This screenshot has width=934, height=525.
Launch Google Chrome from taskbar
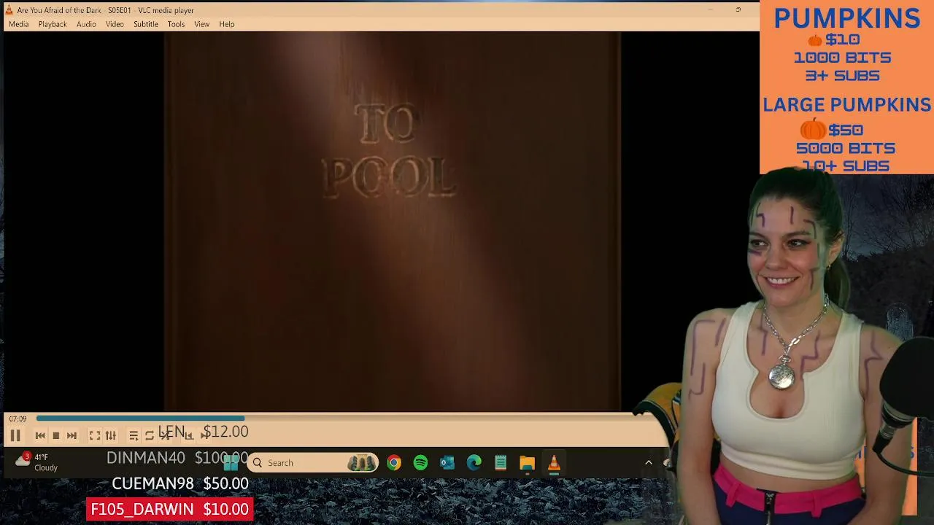[394, 463]
